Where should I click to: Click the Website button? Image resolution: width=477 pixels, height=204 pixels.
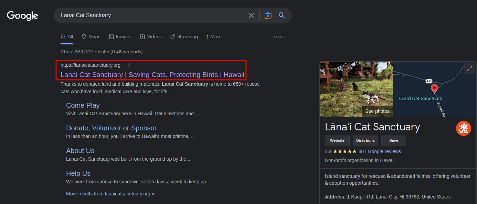coord(337,140)
